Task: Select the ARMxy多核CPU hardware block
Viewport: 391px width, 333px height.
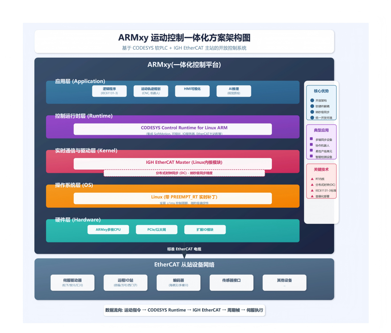Action: (108, 229)
